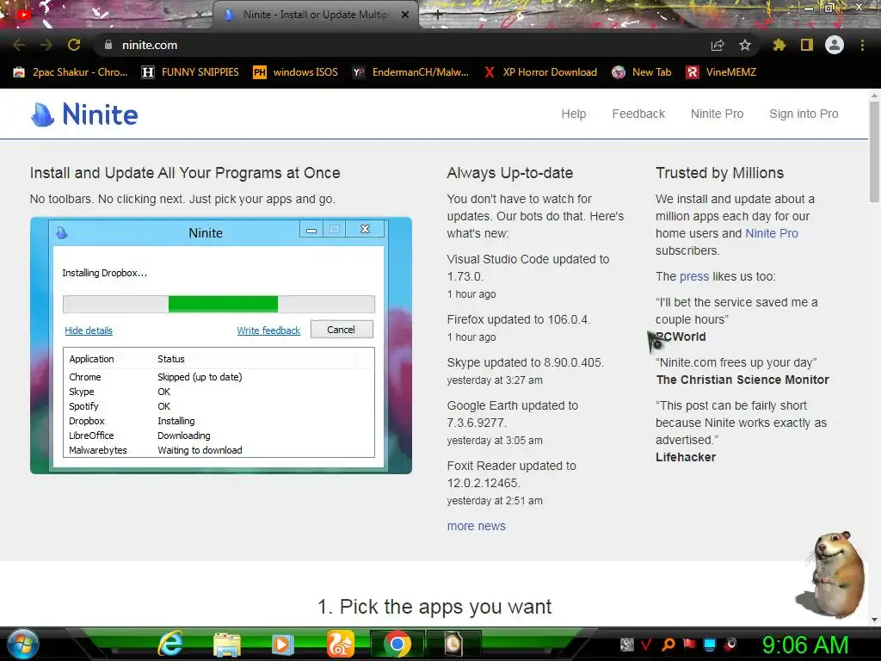Open the XP Horror Download bookmark
The height and width of the screenshot is (661, 881).
point(540,72)
